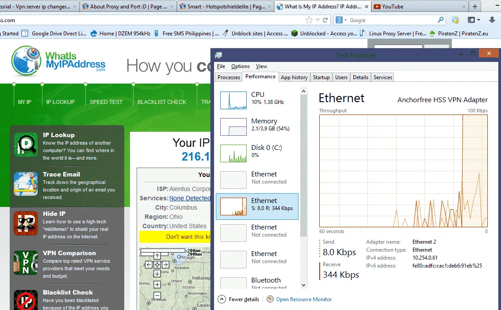Close the What Is My IP Address tab

[x=367, y=6]
